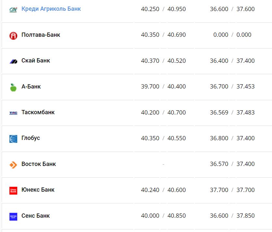The height and width of the screenshot is (232, 272).
Task: Select the Таскомбанк name
Action: tap(38, 112)
